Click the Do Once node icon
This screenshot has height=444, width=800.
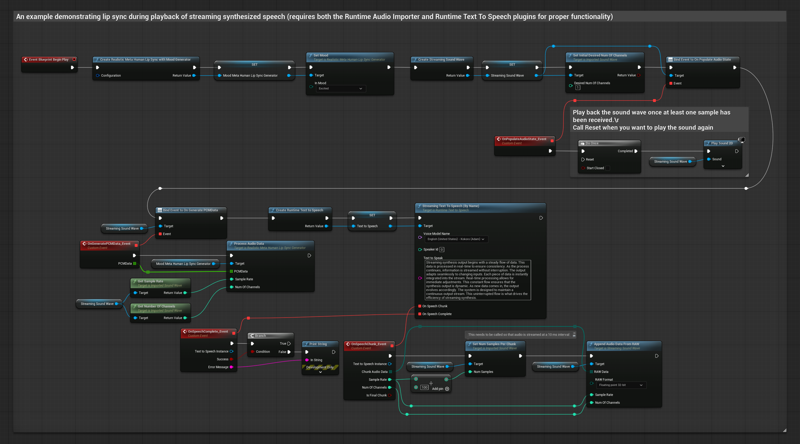[583, 144]
